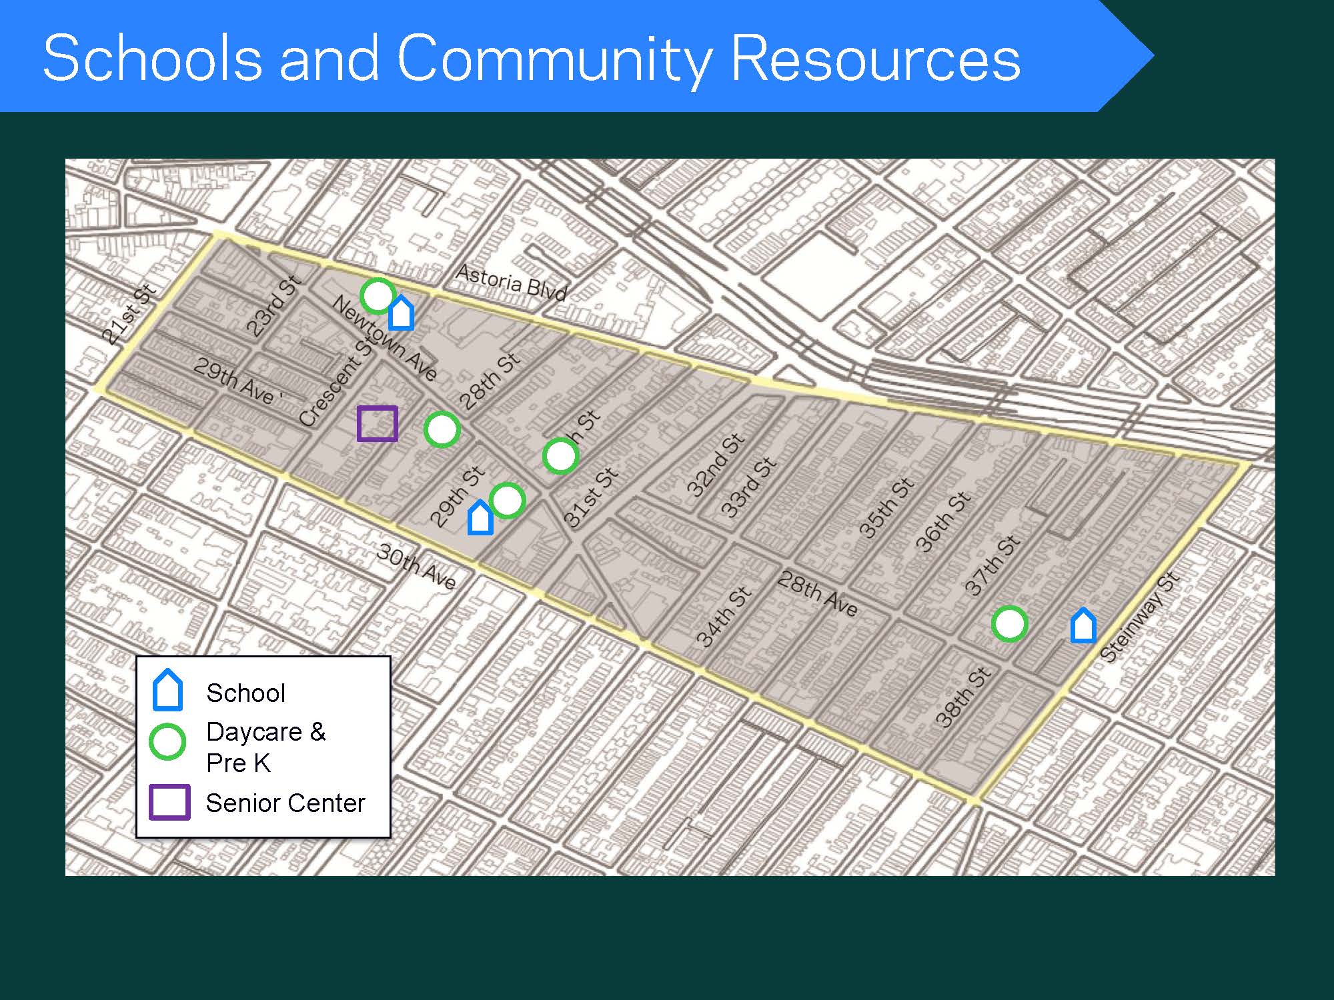The image size is (1334, 1000).
Task: Click daycare circle above 31st St label
Action: click(560, 456)
